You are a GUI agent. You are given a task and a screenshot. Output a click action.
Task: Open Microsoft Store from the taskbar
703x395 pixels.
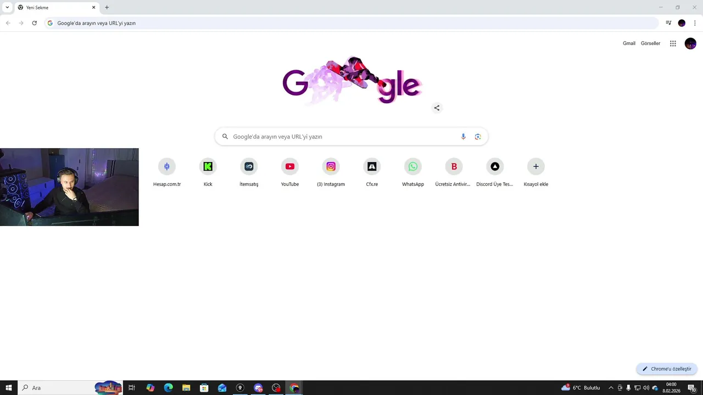tap(204, 388)
